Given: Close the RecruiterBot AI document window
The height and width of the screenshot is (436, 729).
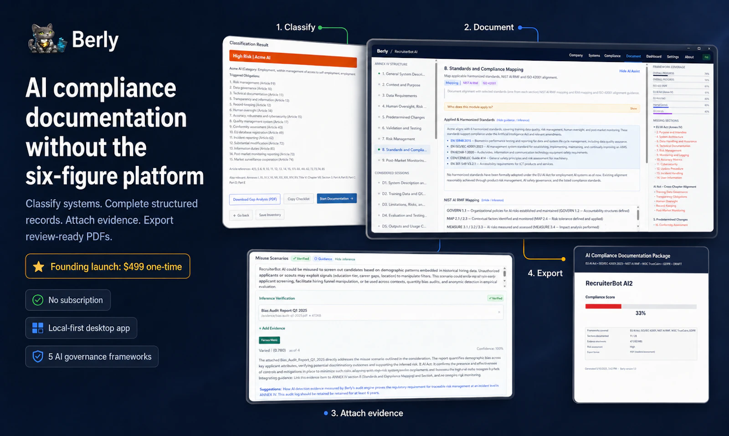Looking at the screenshot, I should point(709,49).
